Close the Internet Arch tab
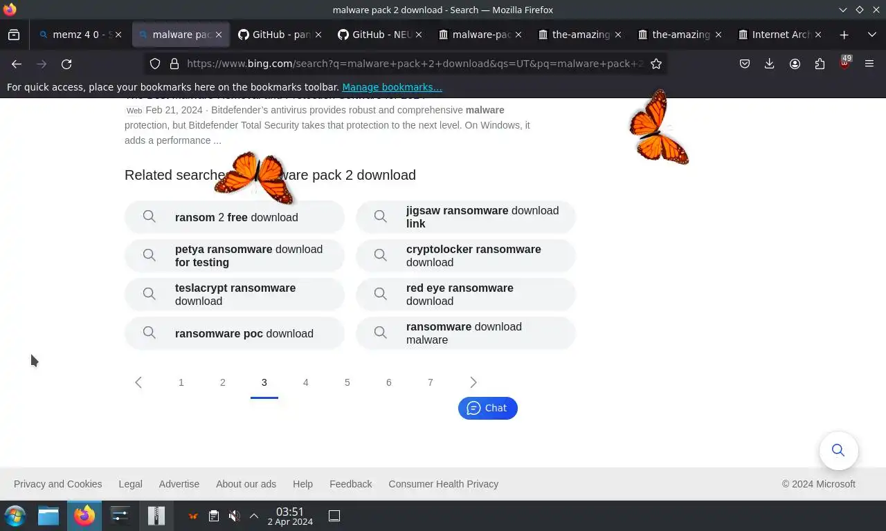The width and height of the screenshot is (886, 531). coord(818,35)
